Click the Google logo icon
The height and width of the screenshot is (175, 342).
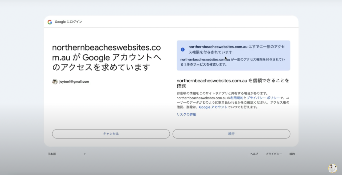(x=50, y=22)
